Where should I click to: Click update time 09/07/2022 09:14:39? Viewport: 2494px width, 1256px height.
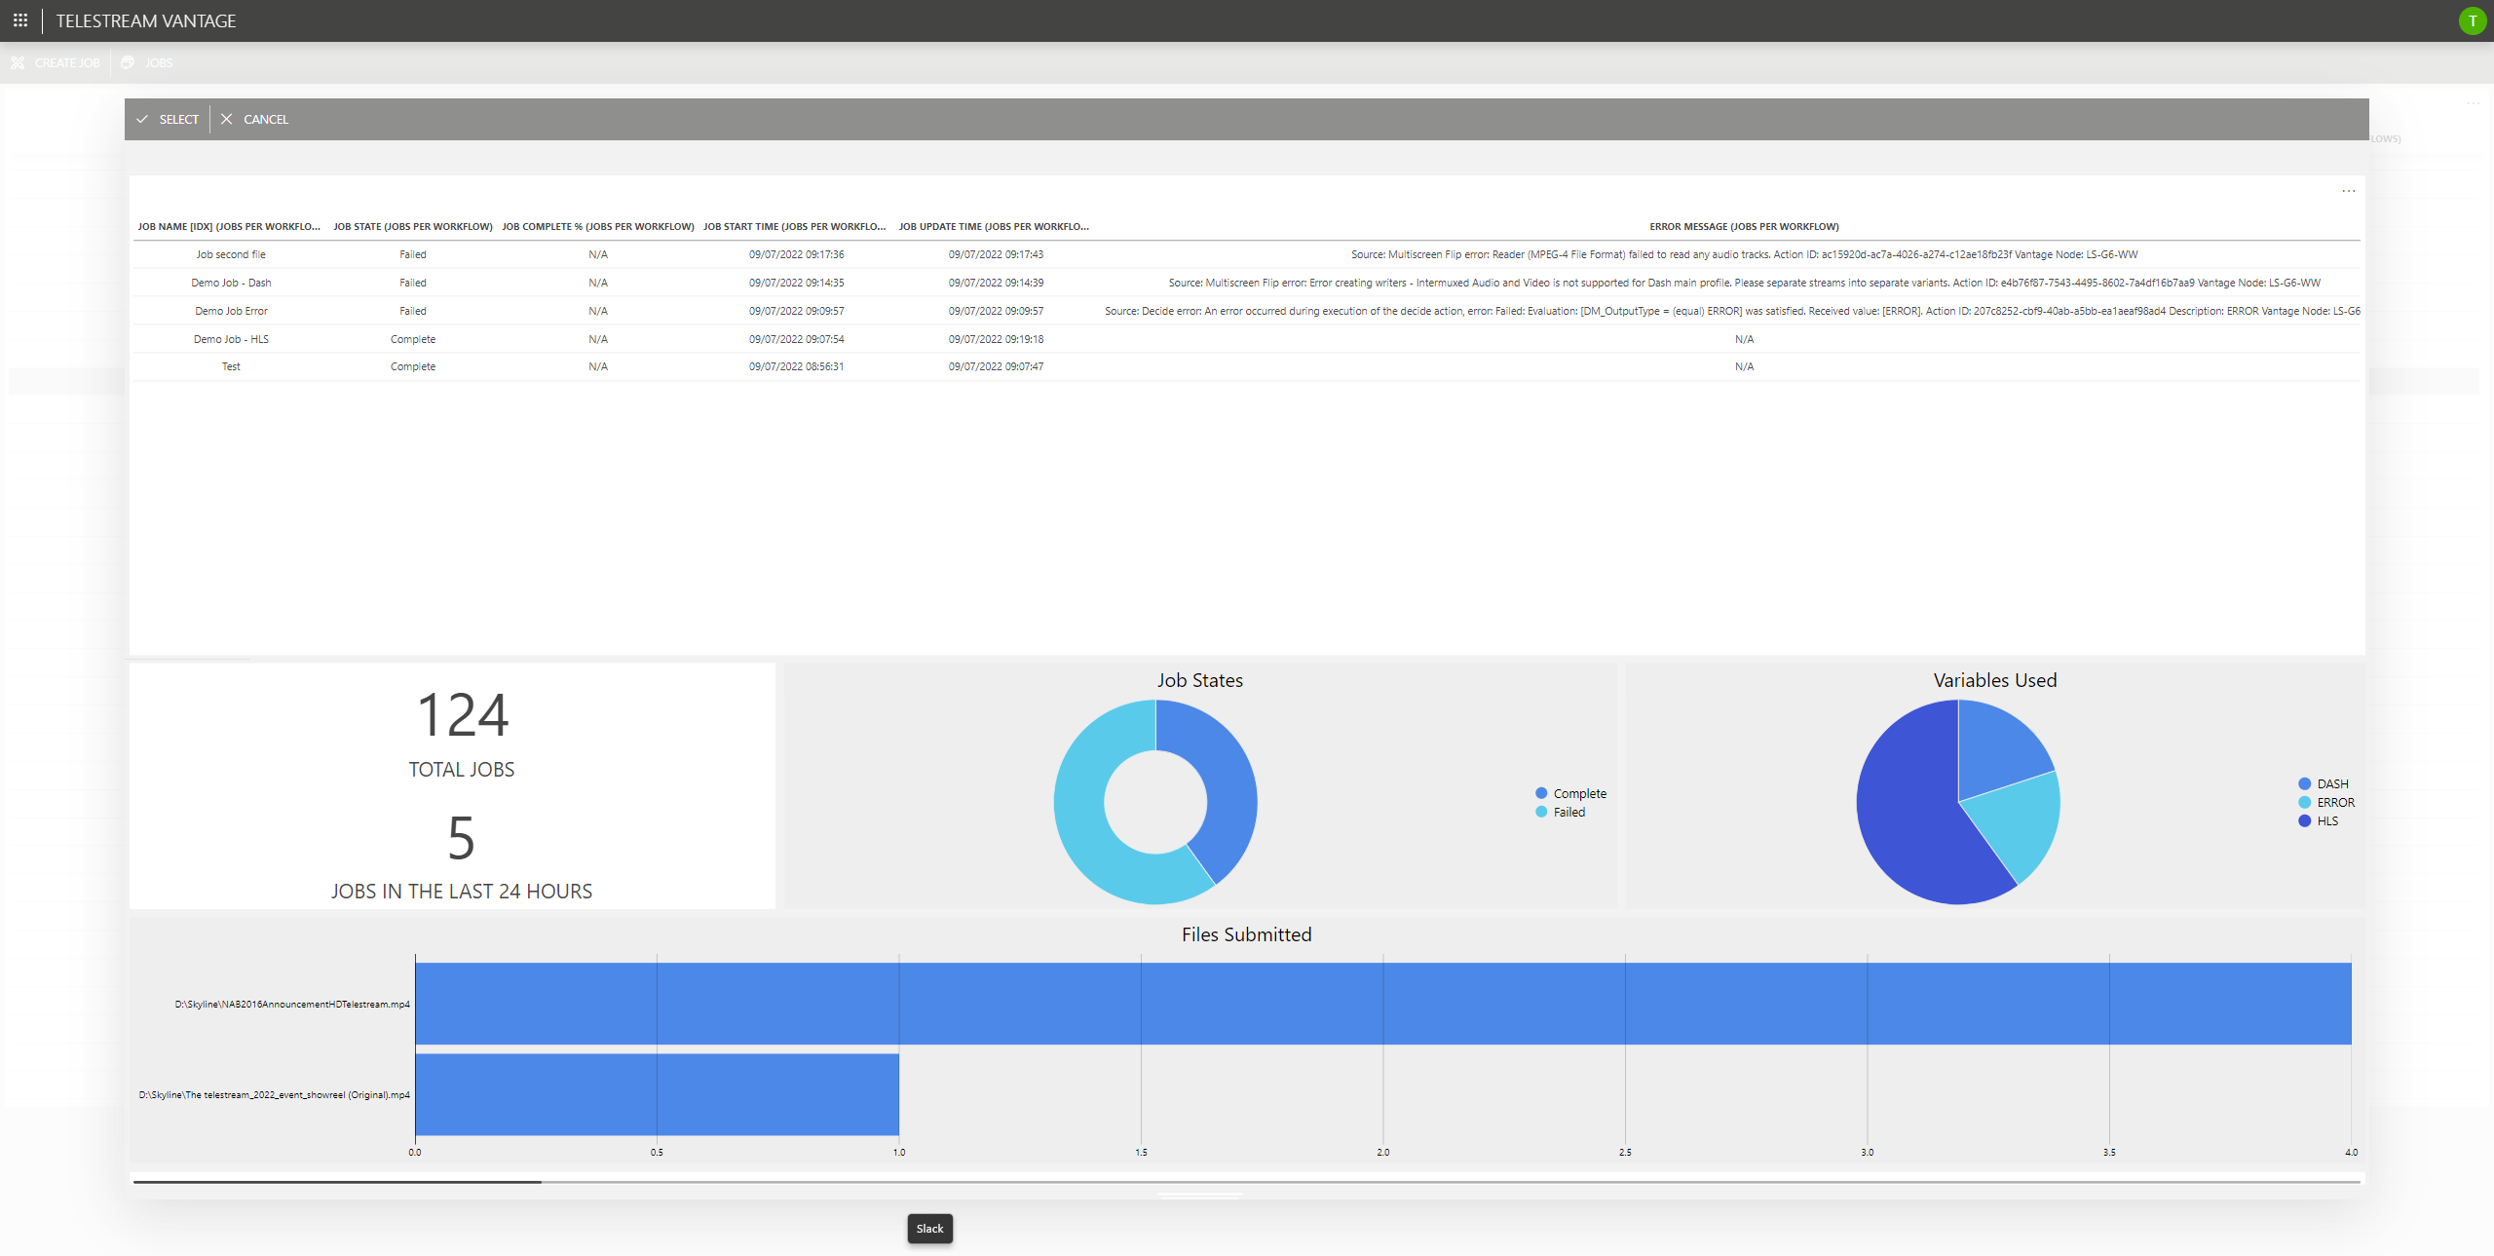[x=996, y=284]
